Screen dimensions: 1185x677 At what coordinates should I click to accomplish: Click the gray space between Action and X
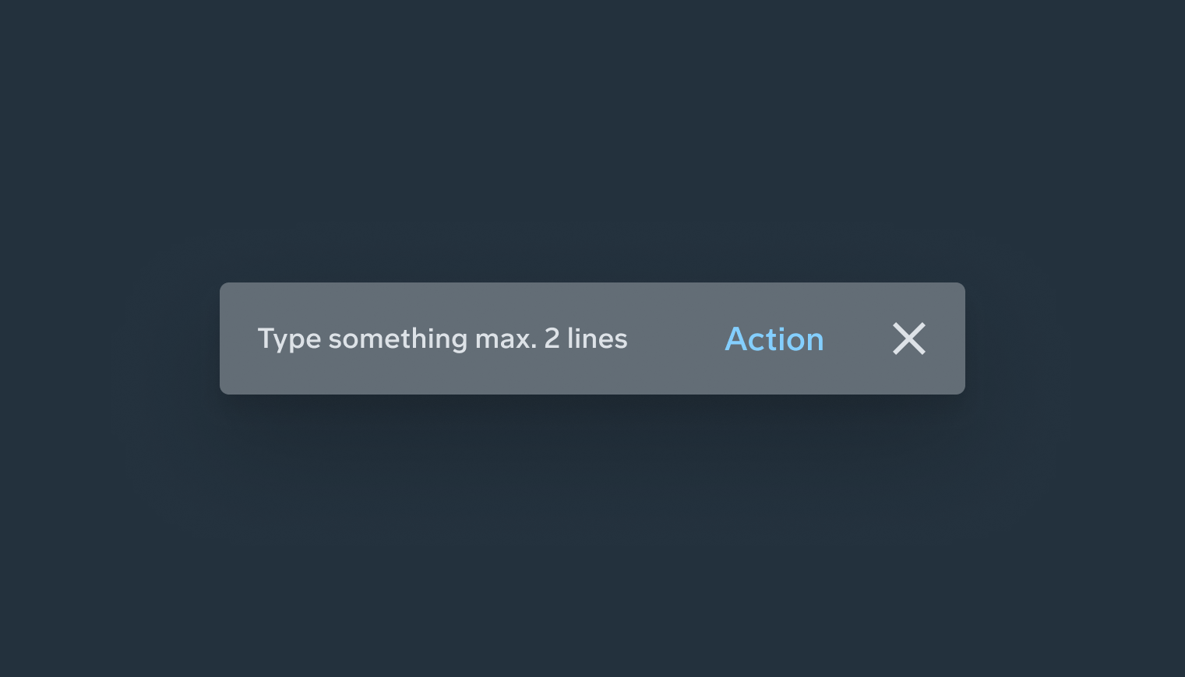pos(858,338)
